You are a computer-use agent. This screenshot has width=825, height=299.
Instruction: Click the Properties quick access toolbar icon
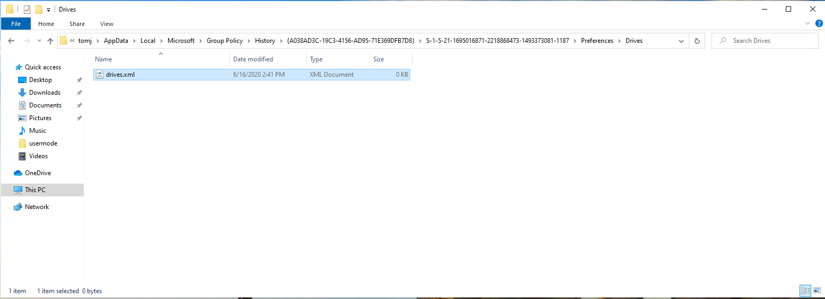27,10
